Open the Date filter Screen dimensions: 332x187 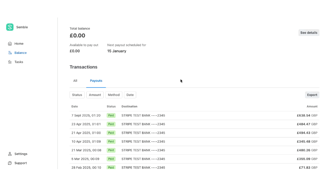tap(130, 95)
